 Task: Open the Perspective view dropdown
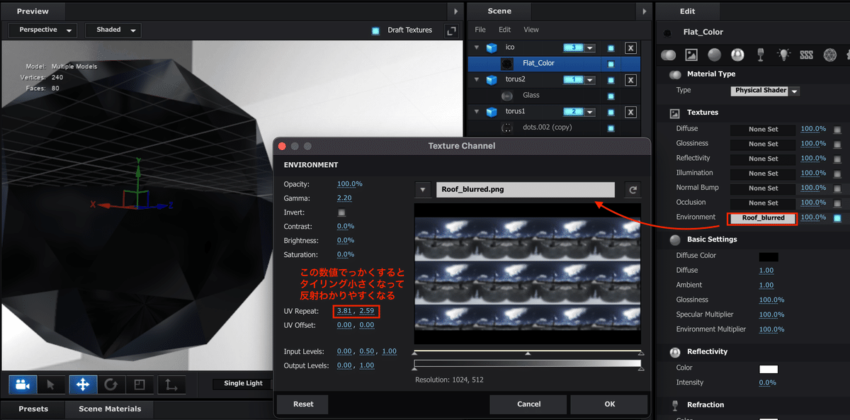[x=42, y=30]
